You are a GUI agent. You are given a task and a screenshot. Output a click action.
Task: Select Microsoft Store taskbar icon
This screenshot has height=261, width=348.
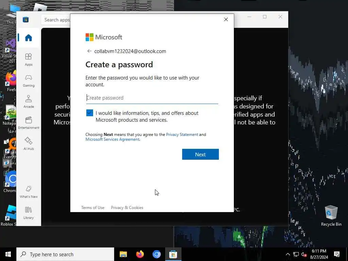(173, 254)
